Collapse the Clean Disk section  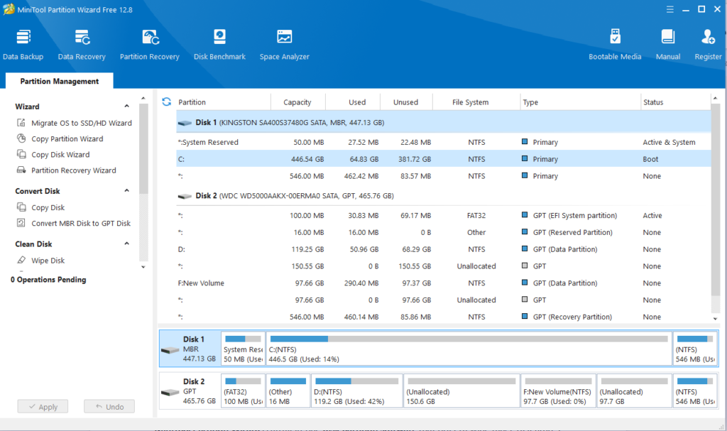coord(126,244)
